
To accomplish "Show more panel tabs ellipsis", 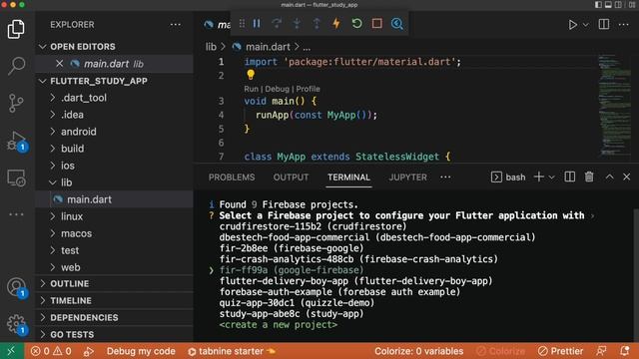I will [445, 178].
